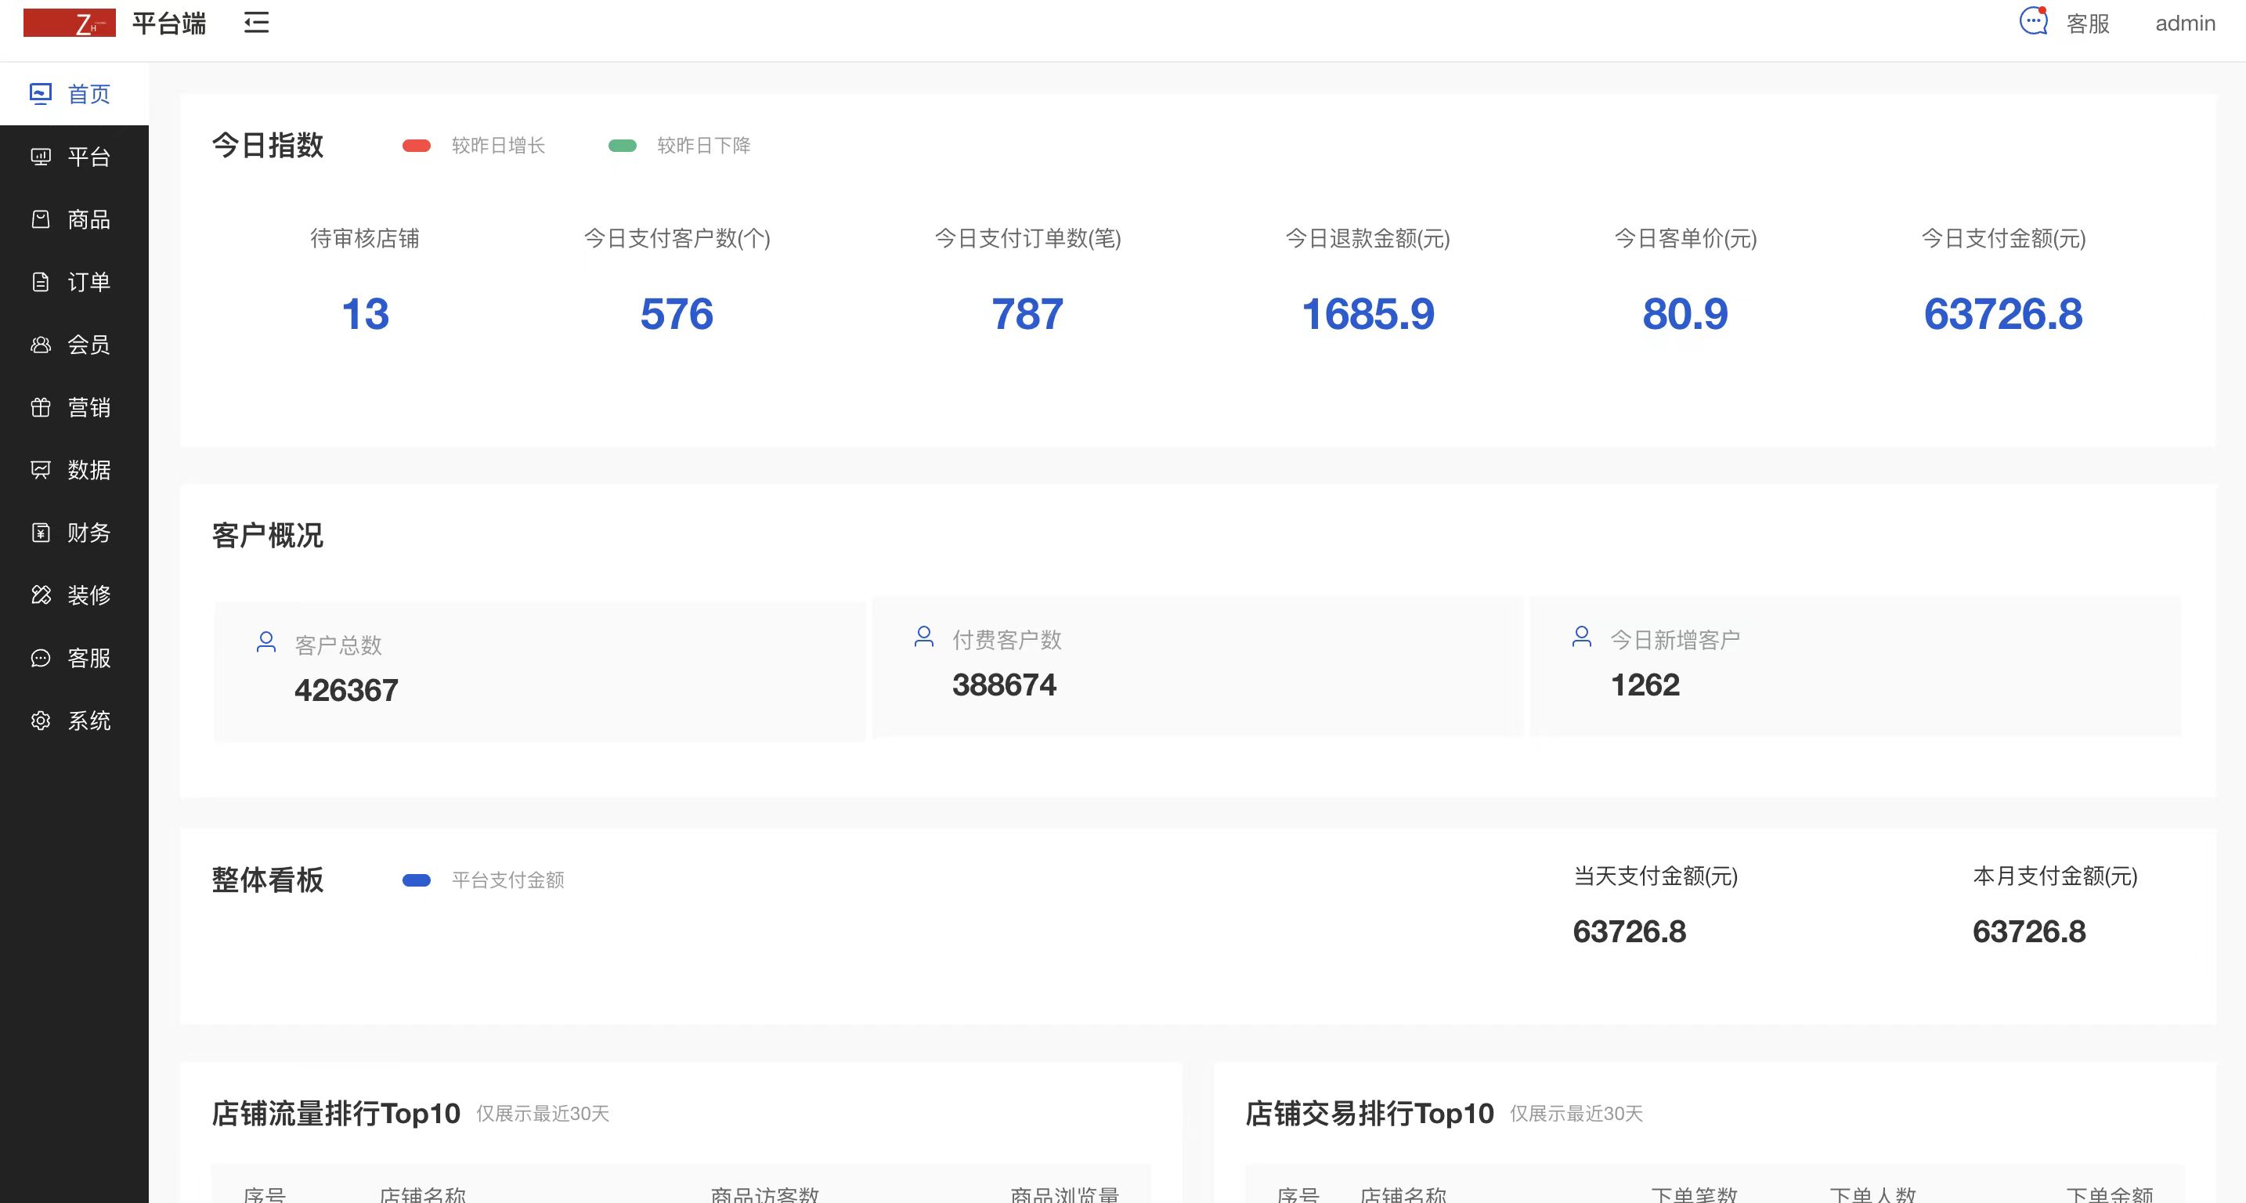Select the 会员 sidebar icon
The image size is (2246, 1203).
point(41,345)
